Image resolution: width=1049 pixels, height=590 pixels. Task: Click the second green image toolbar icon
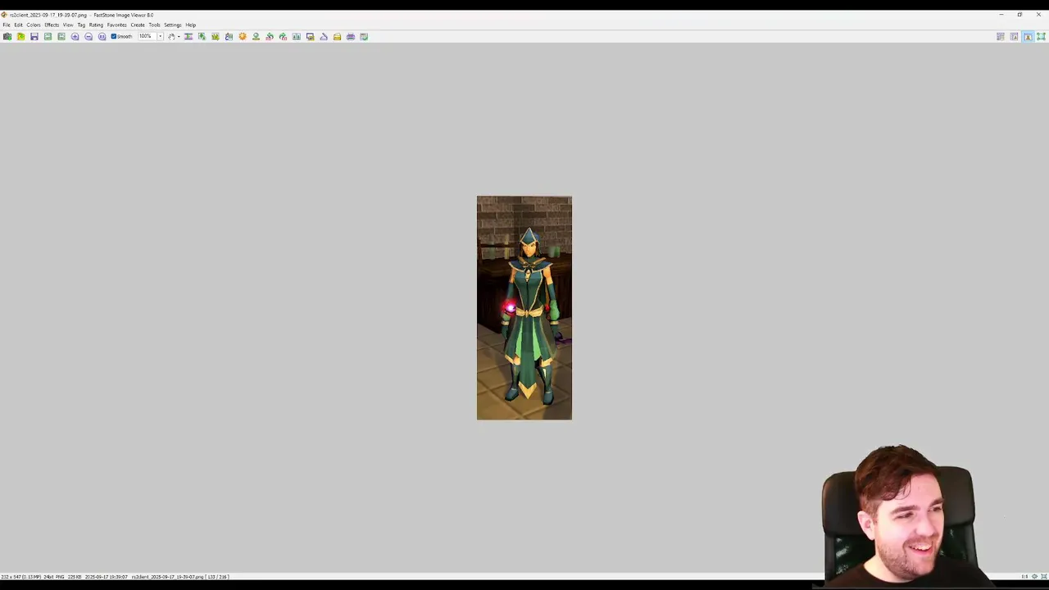pyautogui.click(x=61, y=36)
